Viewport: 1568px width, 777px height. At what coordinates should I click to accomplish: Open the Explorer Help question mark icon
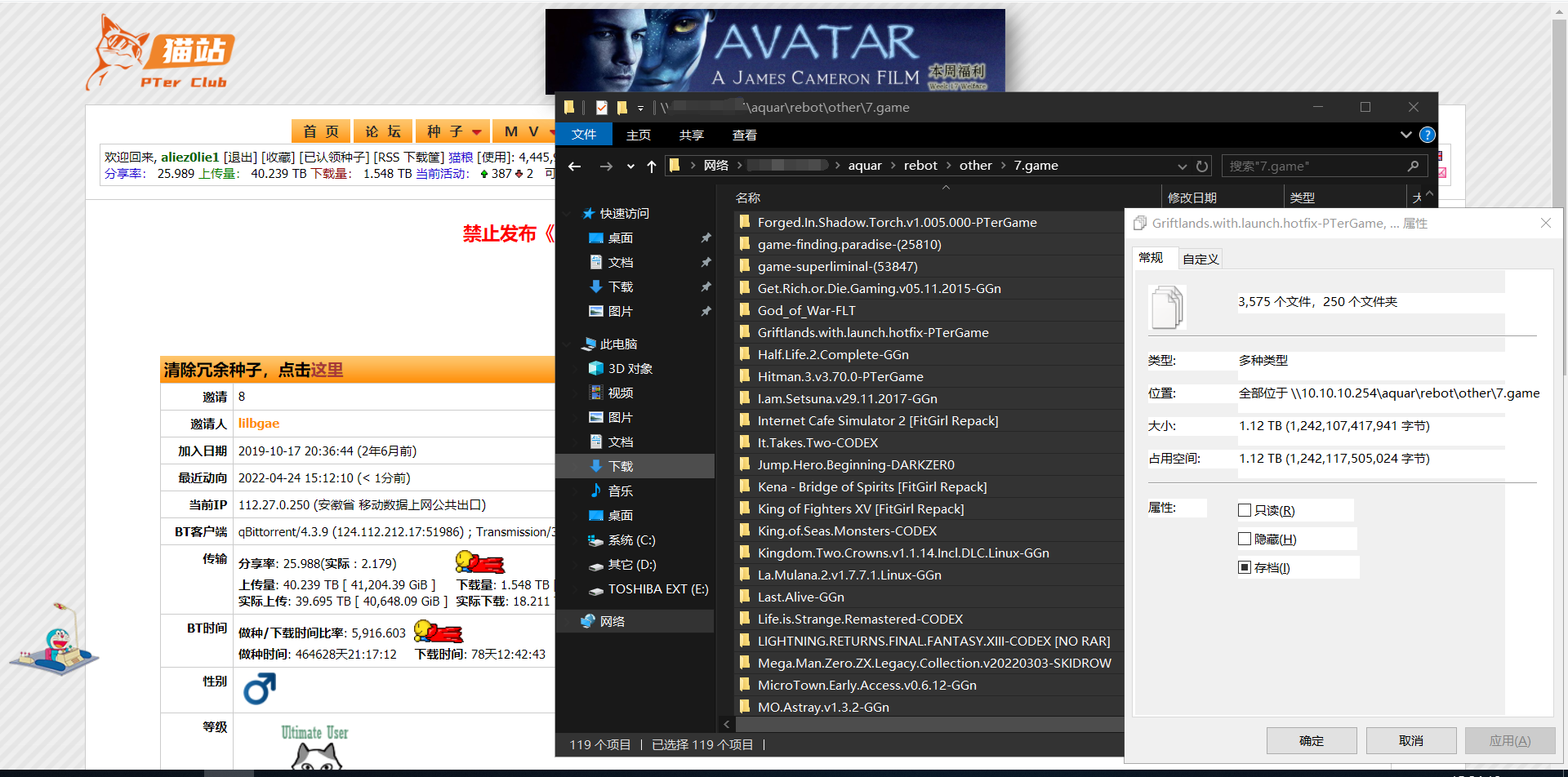(1428, 135)
